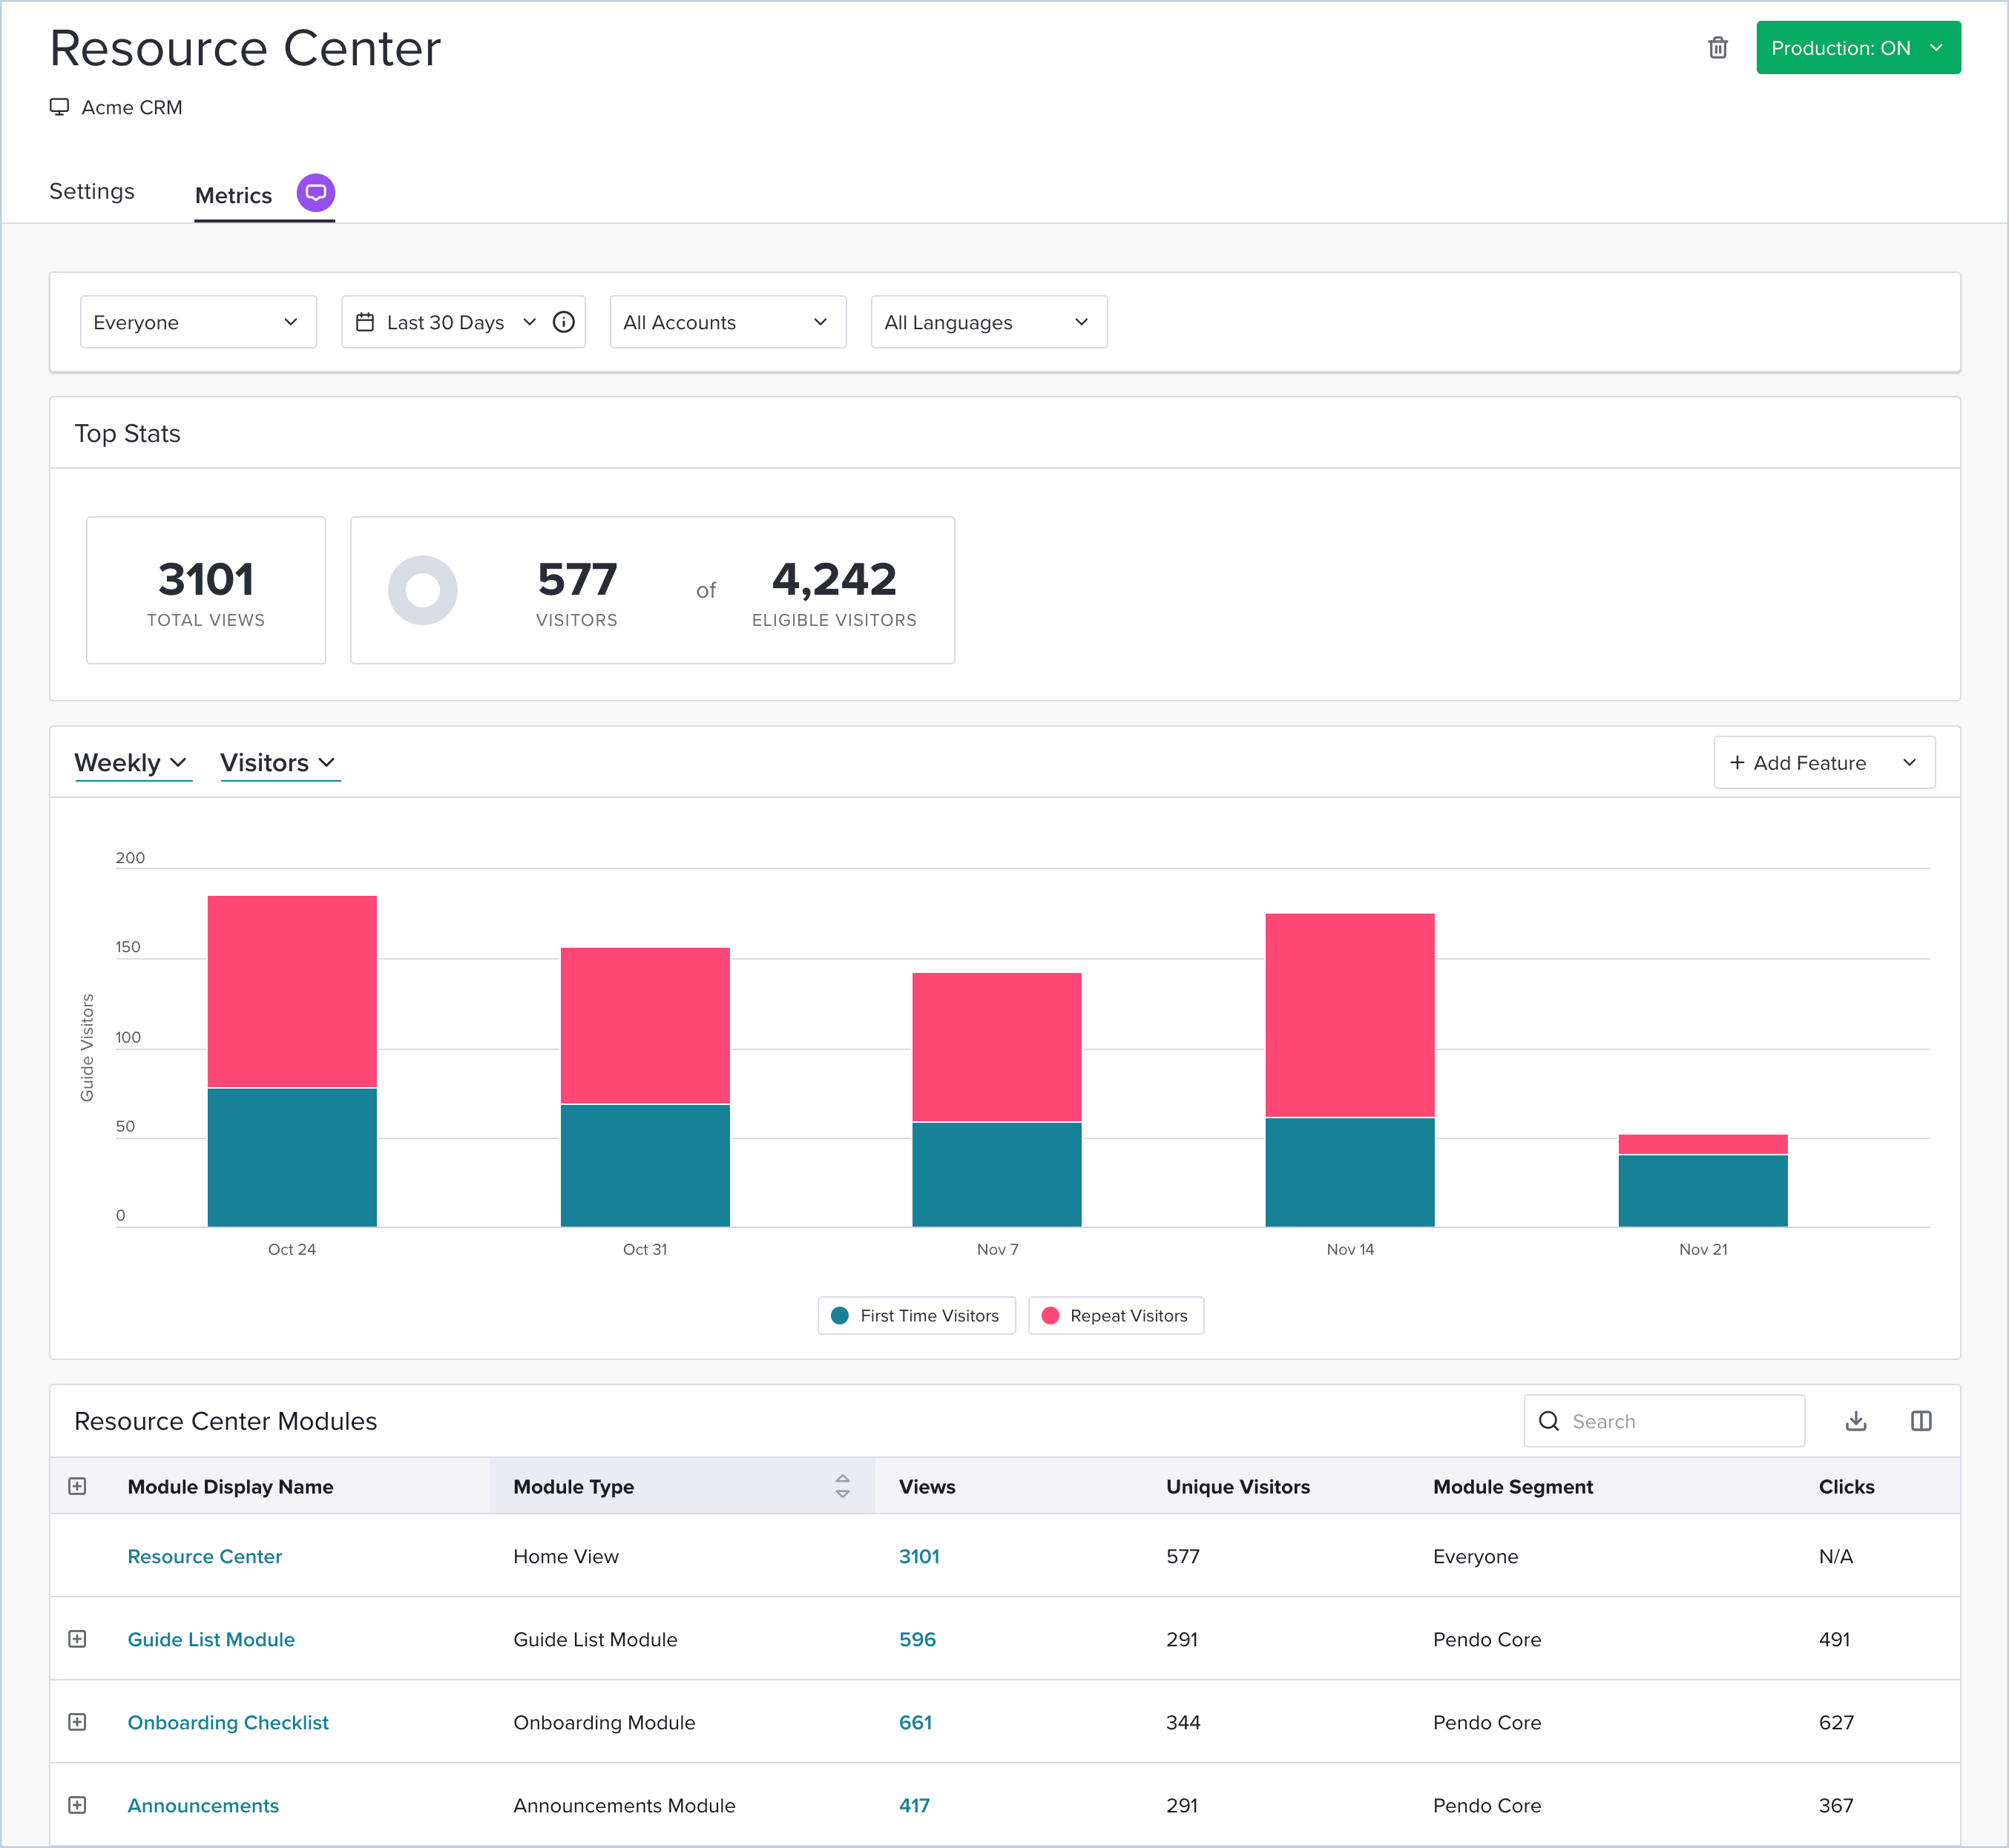Click the monitor icon beside Acme CRM

click(x=59, y=107)
